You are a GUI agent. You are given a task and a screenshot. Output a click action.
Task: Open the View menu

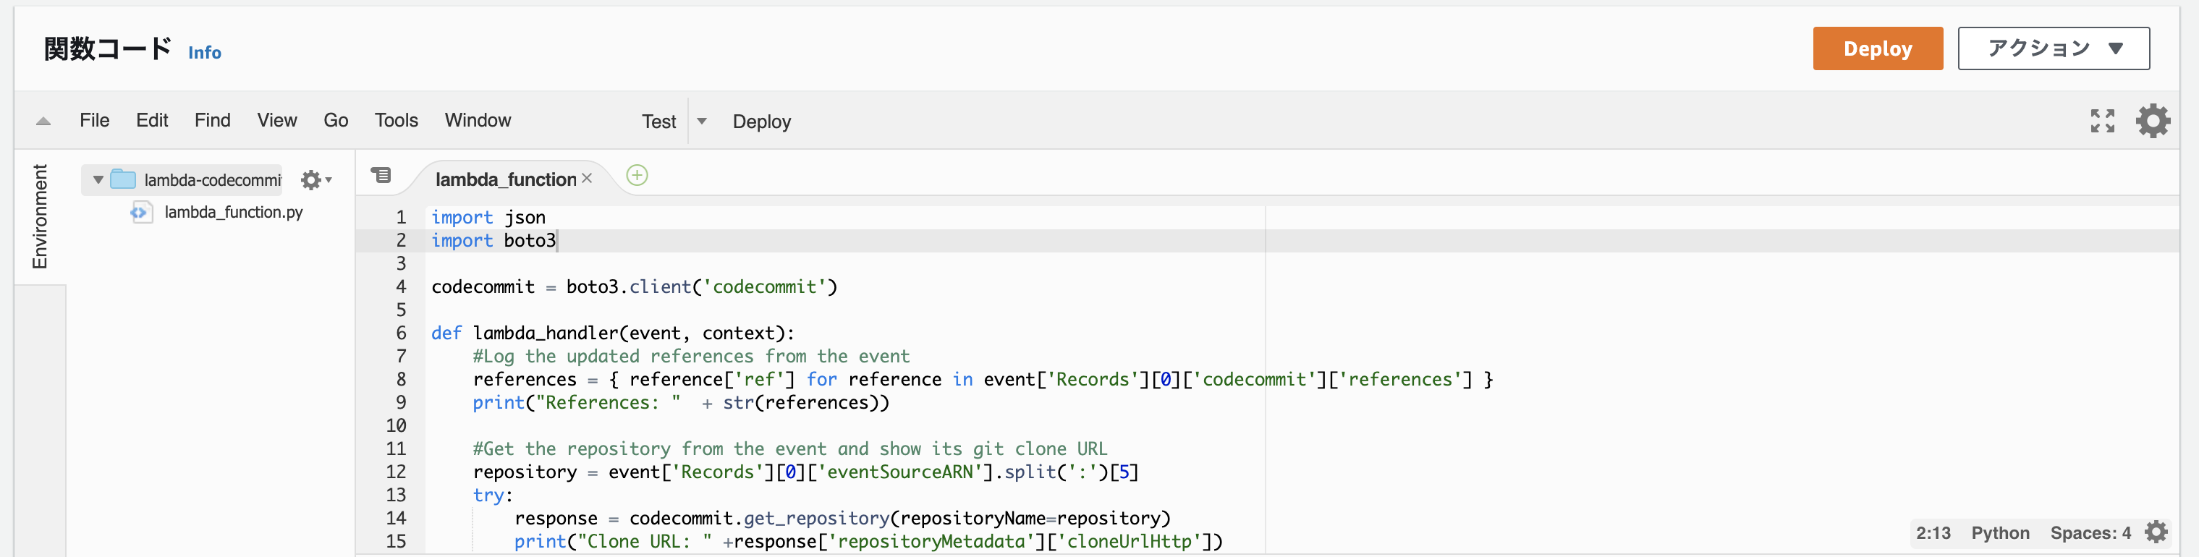(x=277, y=120)
